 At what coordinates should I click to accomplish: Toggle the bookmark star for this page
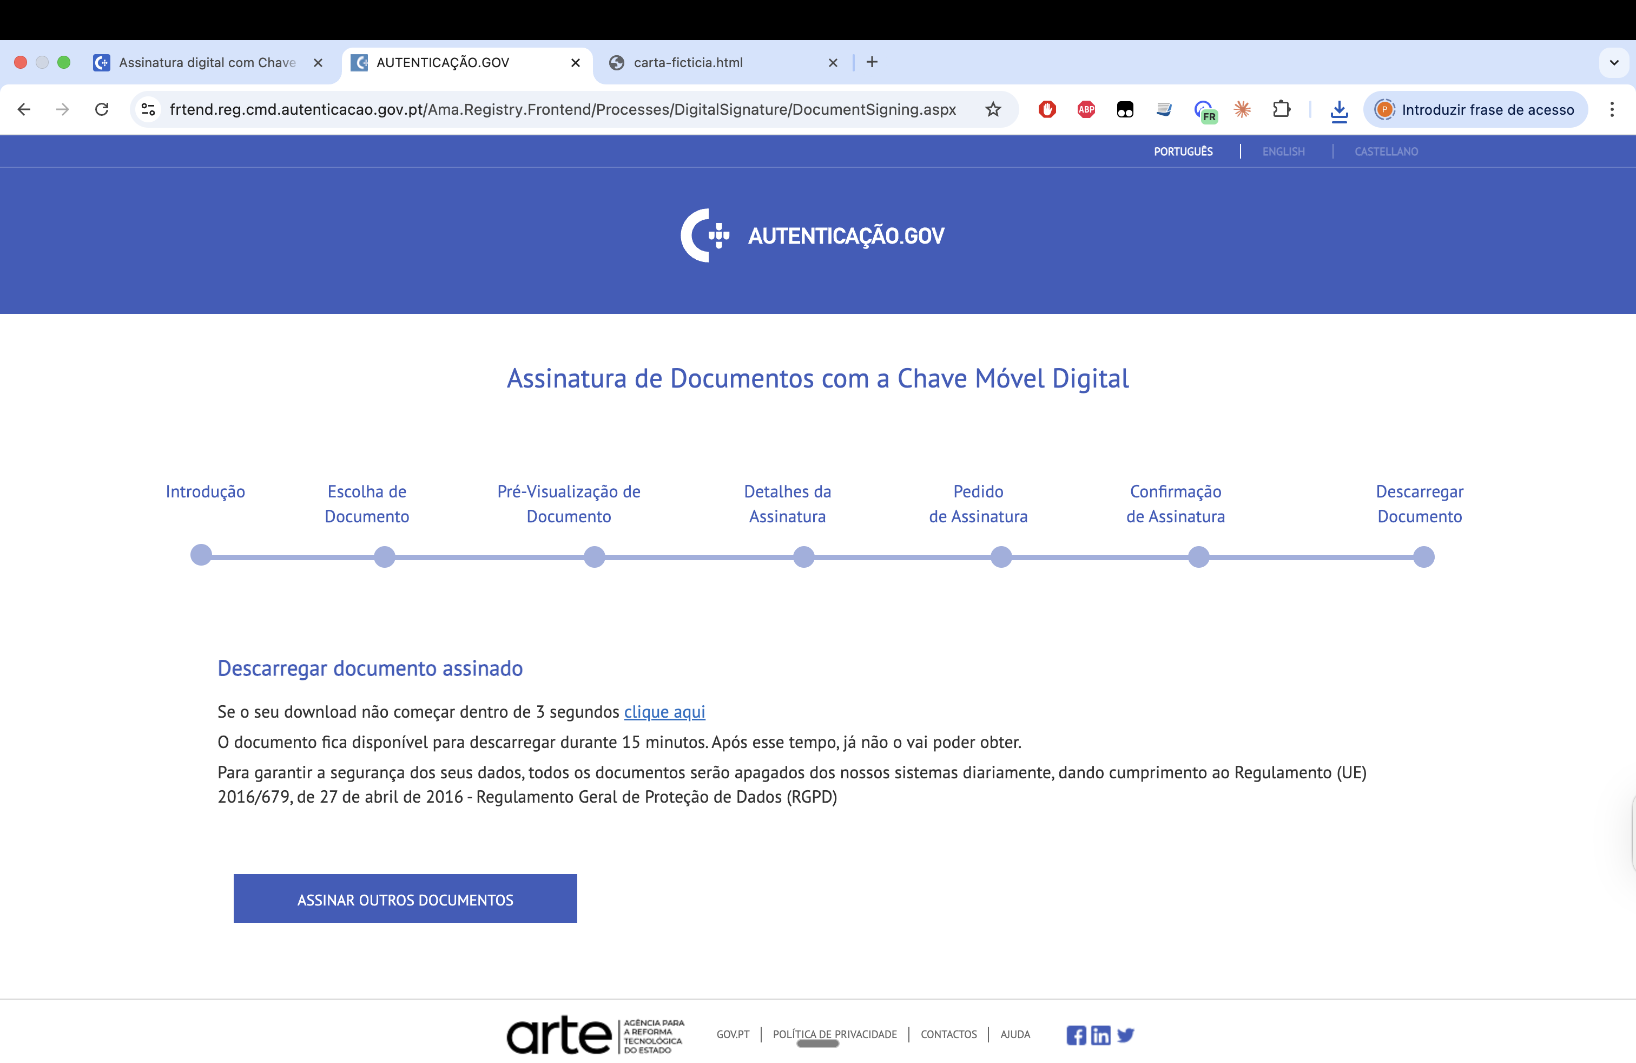tap(993, 109)
